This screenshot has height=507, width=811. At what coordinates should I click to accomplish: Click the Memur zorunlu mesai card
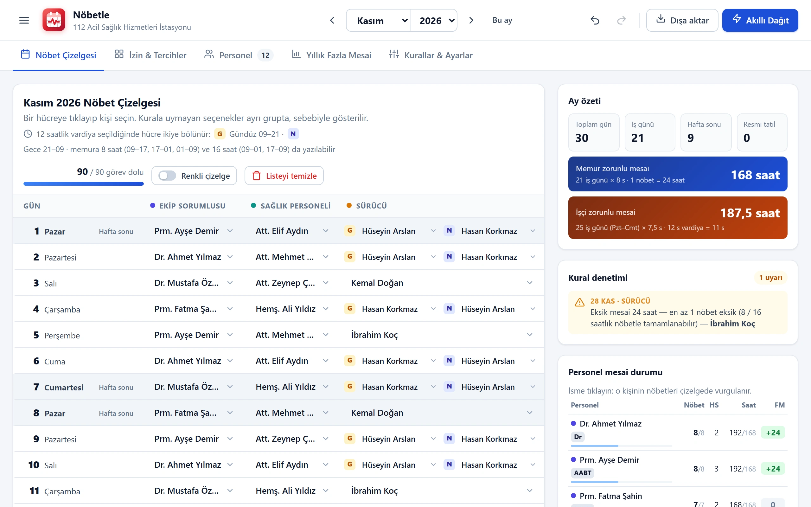(x=678, y=174)
